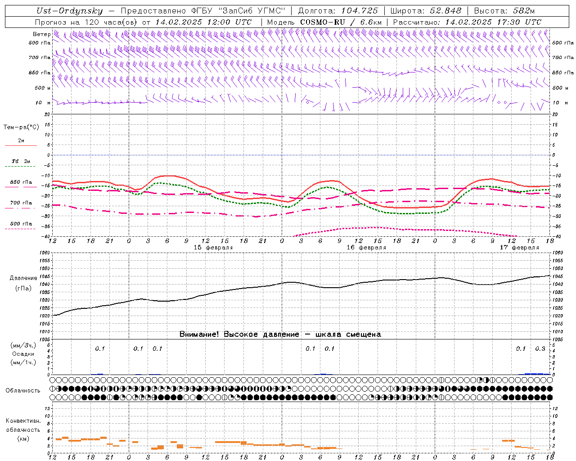Click the 'Модель COSMO-RU / 6.6км' text
Screen dimensions: 576x461
pyautogui.click(x=324, y=22)
